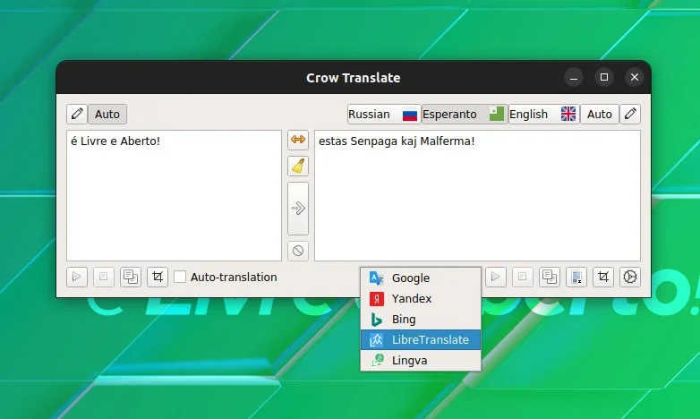Choose Russian as the target language
This screenshot has height=419, width=700.
tap(384, 115)
